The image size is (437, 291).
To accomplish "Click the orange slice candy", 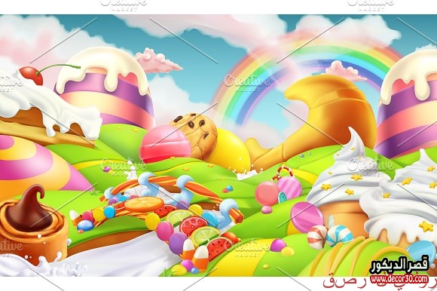I will pyautogui.click(x=144, y=204).
